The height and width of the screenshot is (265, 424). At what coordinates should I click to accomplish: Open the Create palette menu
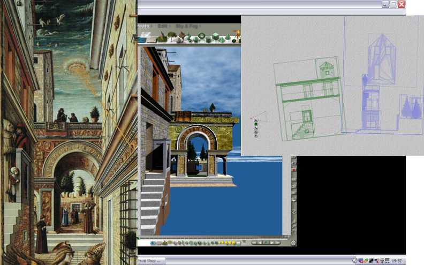tap(144, 26)
